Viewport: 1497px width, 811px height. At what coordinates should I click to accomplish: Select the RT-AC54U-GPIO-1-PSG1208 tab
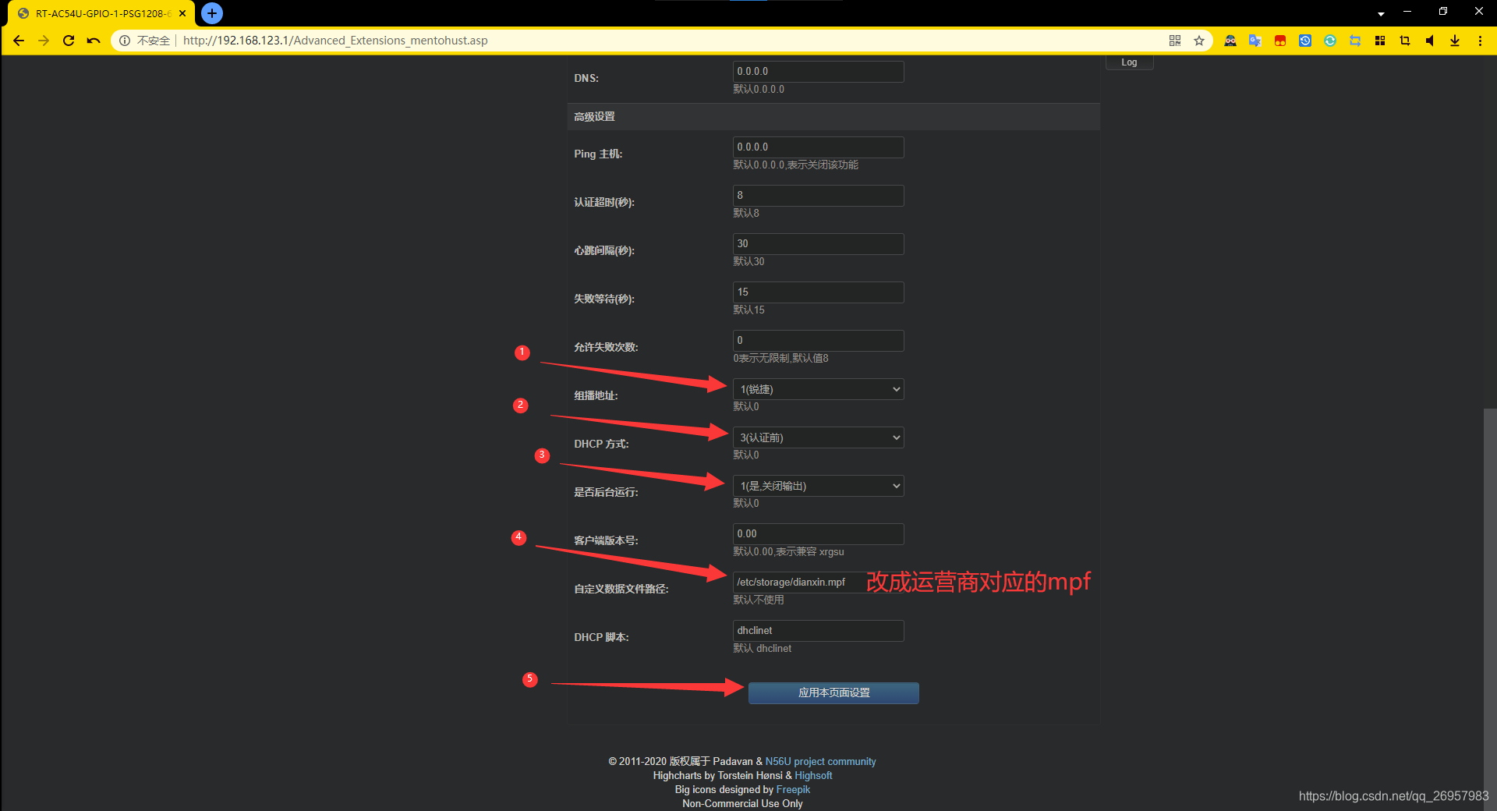(x=100, y=13)
